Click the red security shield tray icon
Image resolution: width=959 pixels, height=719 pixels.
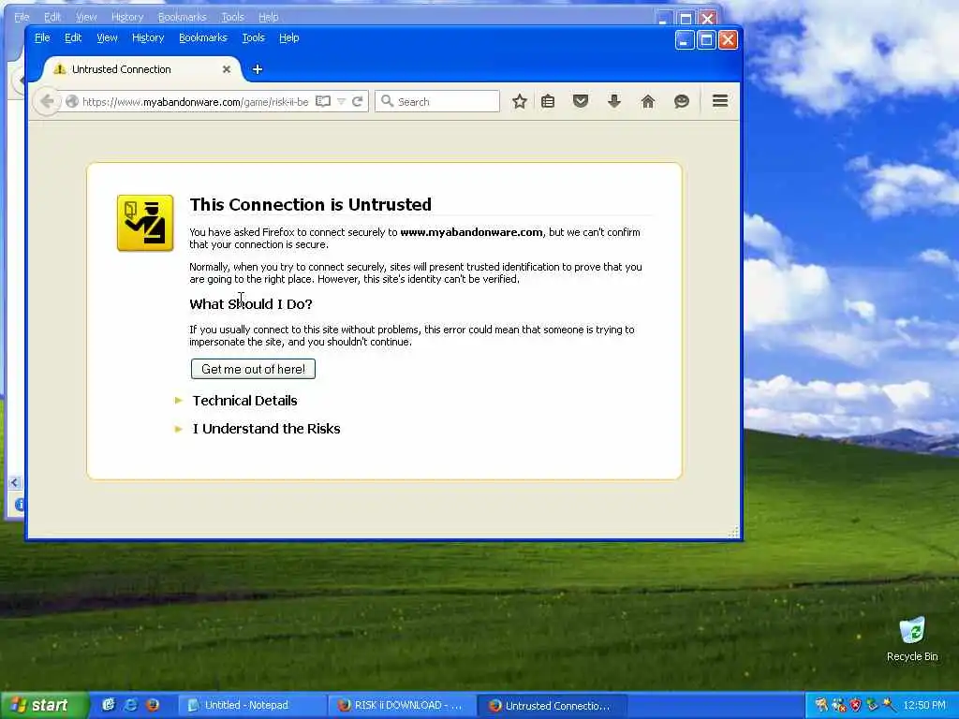pyautogui.click(x=856, y=706)
